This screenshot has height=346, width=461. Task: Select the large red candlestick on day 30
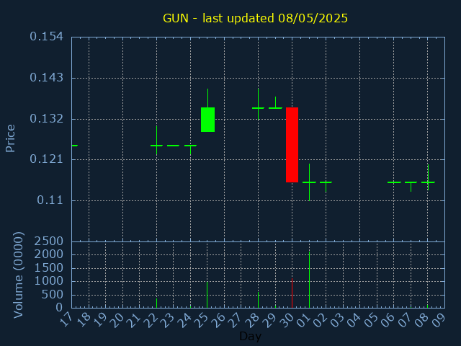(x=292, y=145)
